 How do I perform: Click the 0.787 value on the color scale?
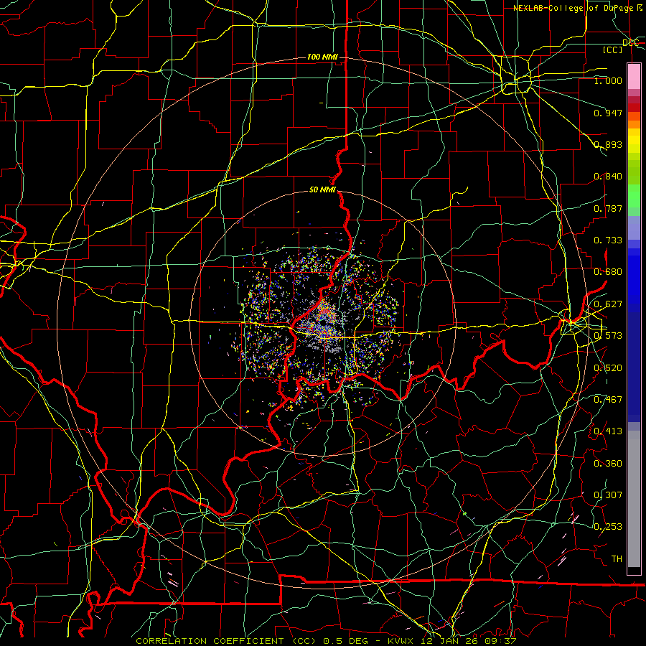pos(608,208)
